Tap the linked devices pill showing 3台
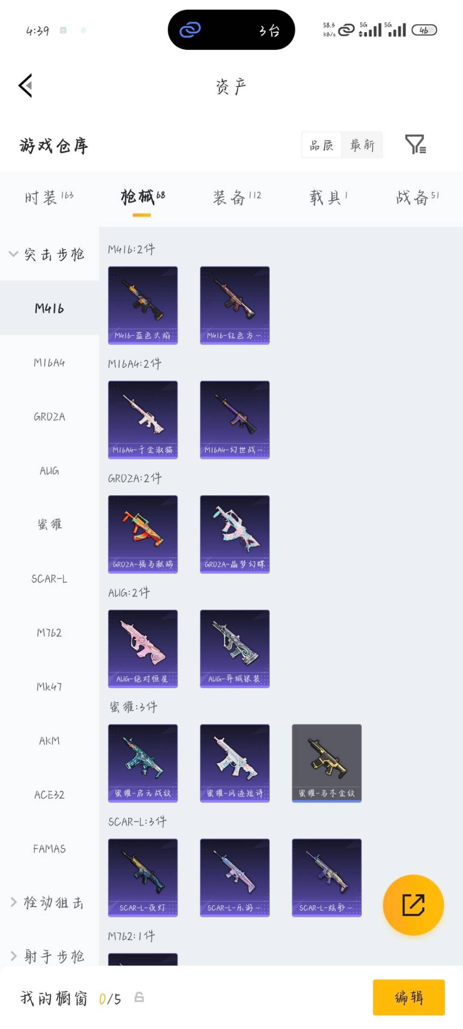The height and width of the screenshot is (1029, 463). click(231, 30)
